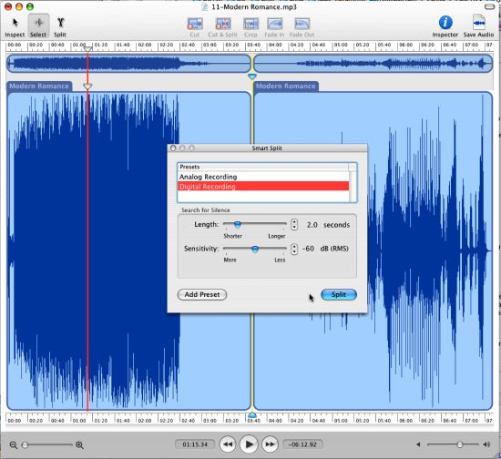Screen dimensions: 501x459
Task: Click the Presets column header
Action: 263,167
